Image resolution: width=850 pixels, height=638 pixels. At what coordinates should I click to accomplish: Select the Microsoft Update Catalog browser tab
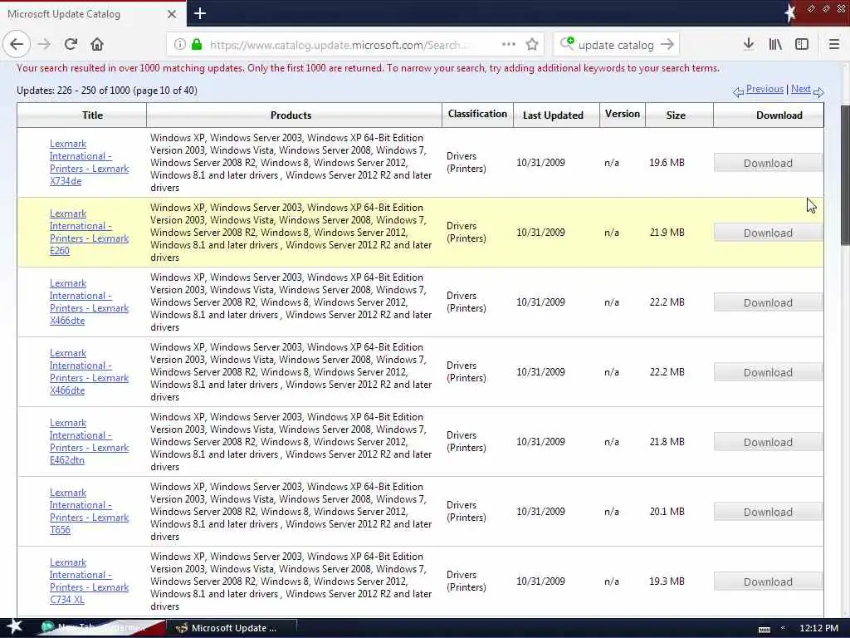point(93,14)
